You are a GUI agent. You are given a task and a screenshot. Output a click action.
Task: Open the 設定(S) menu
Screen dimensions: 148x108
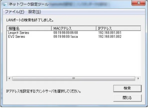(x=35, y=12)
